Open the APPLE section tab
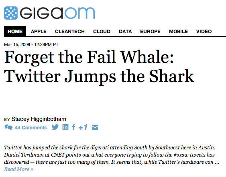This screenshot has width=226, height=177. coord(39,31)
